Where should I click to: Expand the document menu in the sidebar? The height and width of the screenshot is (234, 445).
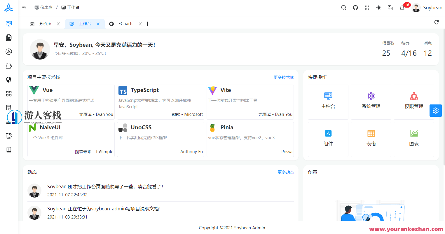pyautogui.click(x=9, y=37)
